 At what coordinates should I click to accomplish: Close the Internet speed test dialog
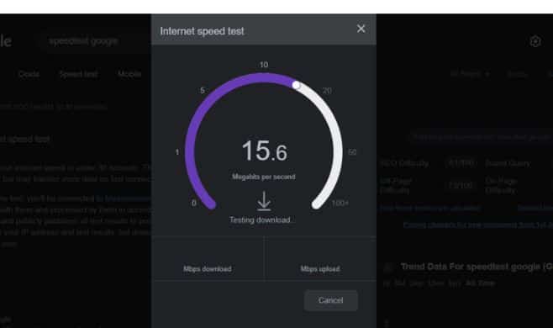361,29
